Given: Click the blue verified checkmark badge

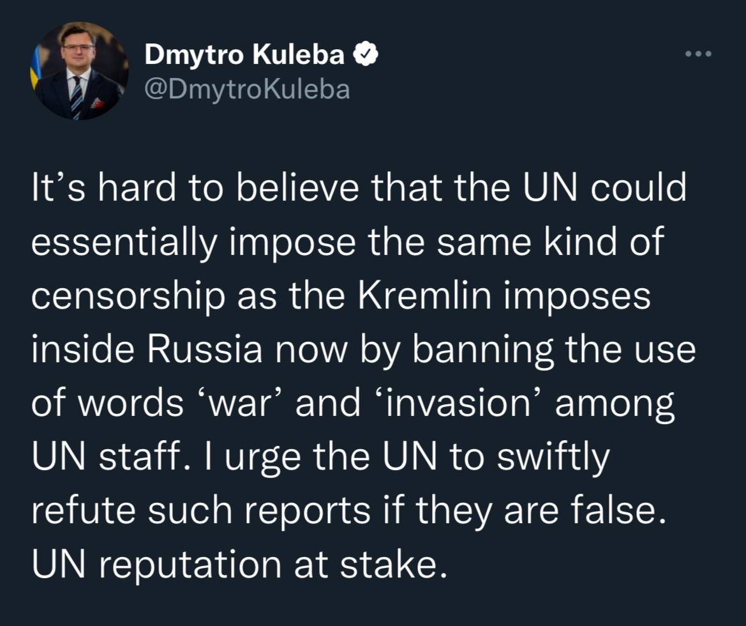Looking at the screenshot, I should point(367,56).
